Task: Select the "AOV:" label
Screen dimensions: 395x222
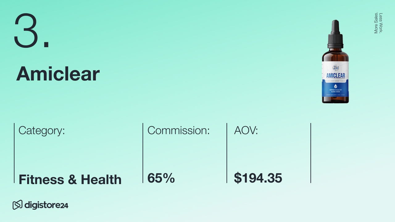Action: pos(246,130)
